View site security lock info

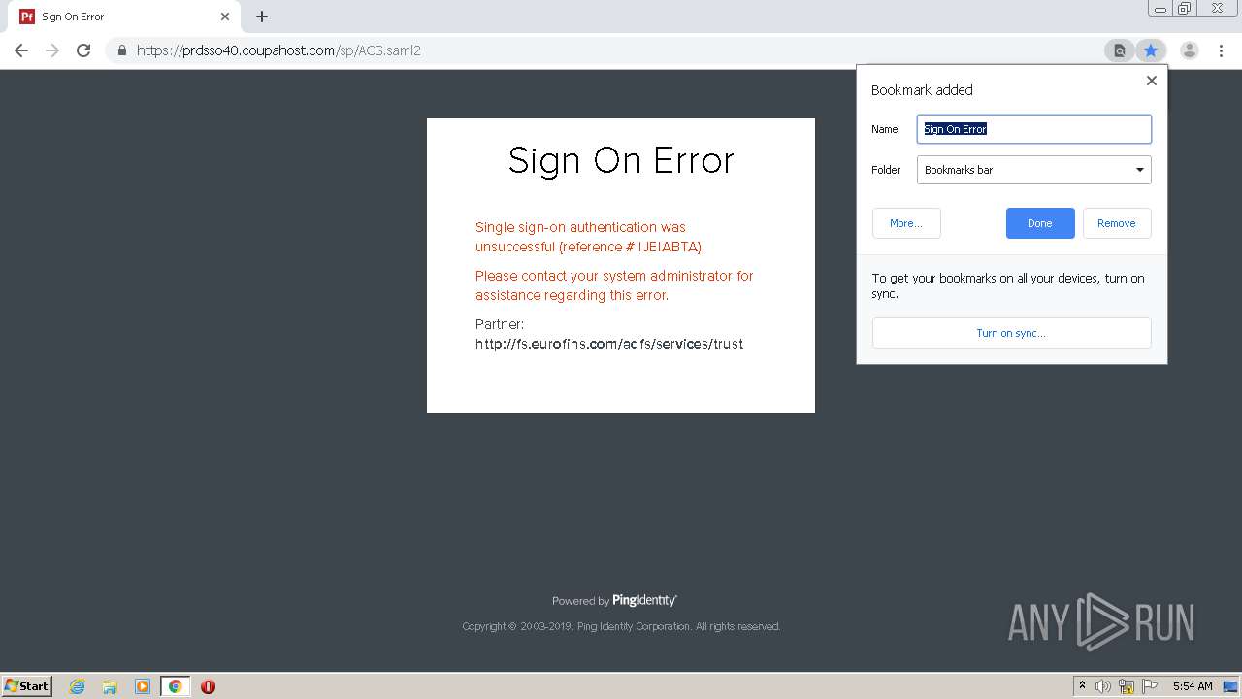[x=122, y=50]
